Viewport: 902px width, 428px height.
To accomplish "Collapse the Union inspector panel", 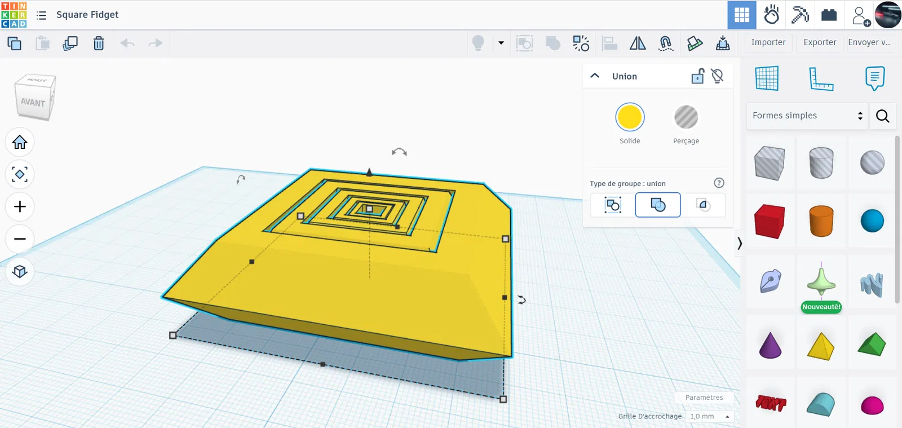I will click(595, 76).
